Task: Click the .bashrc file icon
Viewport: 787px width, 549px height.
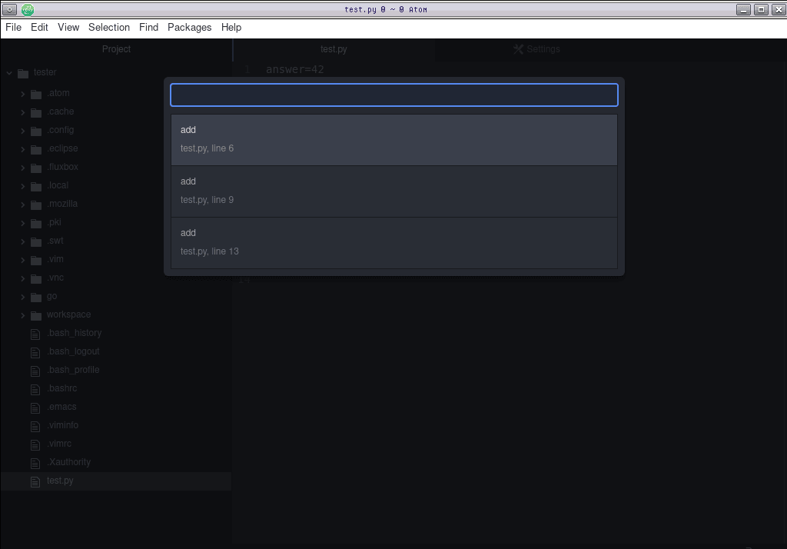Action: pyautogui.click(x=35, y=389)
